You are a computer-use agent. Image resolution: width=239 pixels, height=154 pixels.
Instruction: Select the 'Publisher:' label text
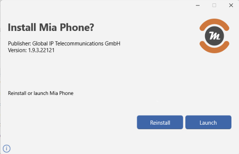point(20,44)
